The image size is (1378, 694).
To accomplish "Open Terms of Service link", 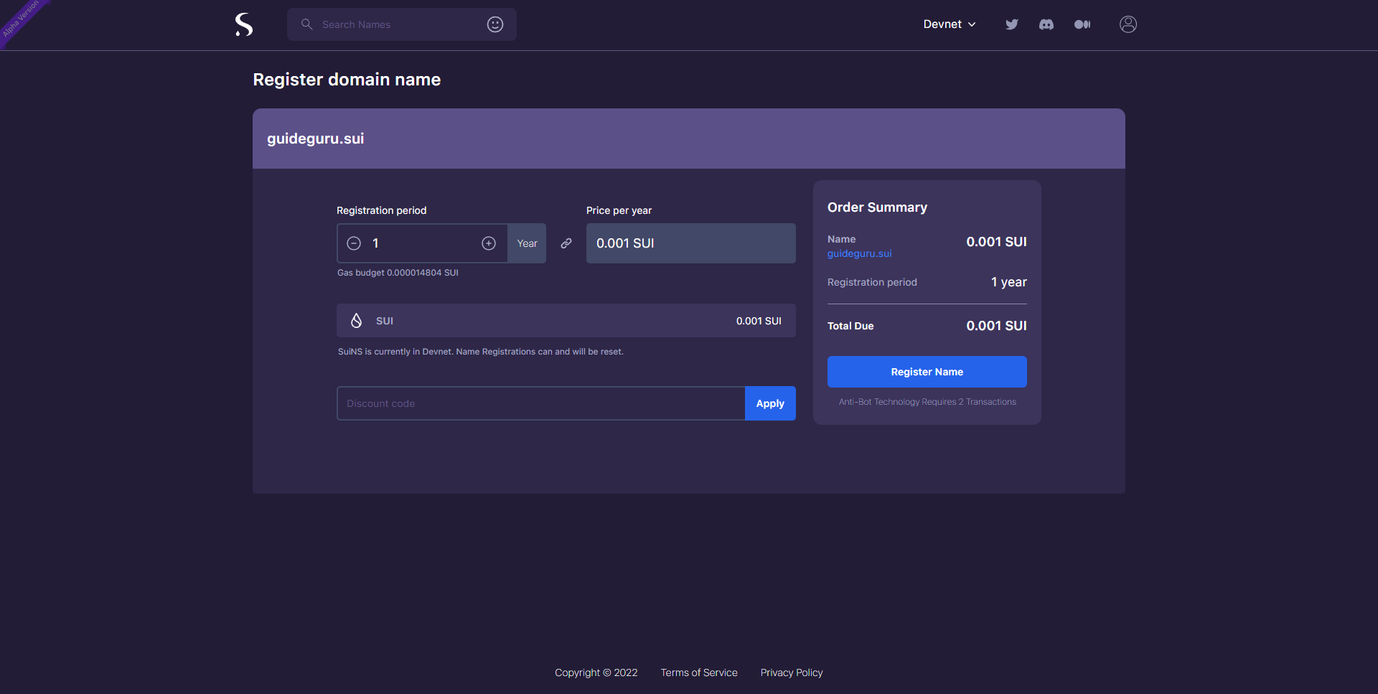I will pyautogui.click(x=699, y=672).
